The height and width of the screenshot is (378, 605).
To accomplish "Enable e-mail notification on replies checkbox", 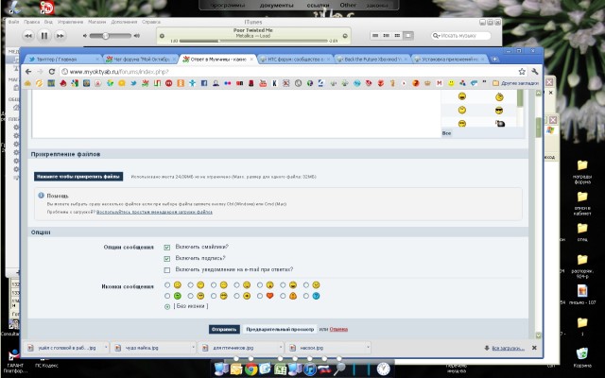I will point(167,269).
